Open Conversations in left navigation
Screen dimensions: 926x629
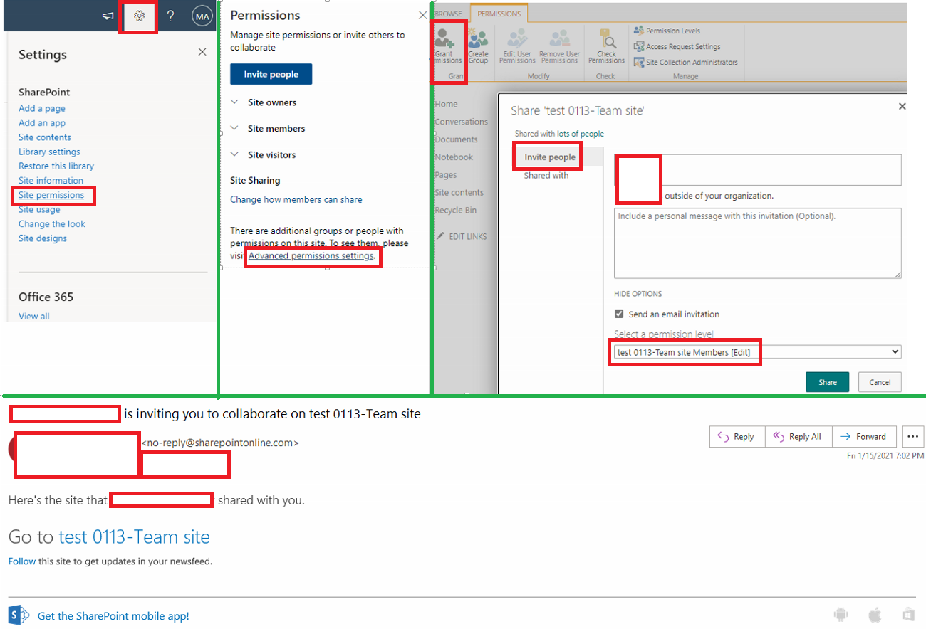pyautogui.click(x=461, y=122)
